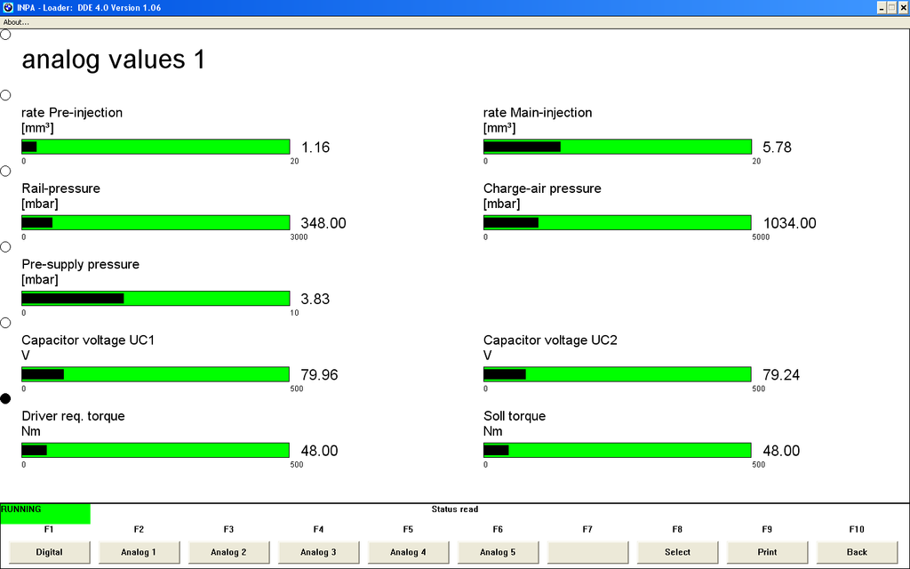Select the radio button above Pre-supply pressure
The width and height of the screenshot is (910, 569).
click(5, 247)
